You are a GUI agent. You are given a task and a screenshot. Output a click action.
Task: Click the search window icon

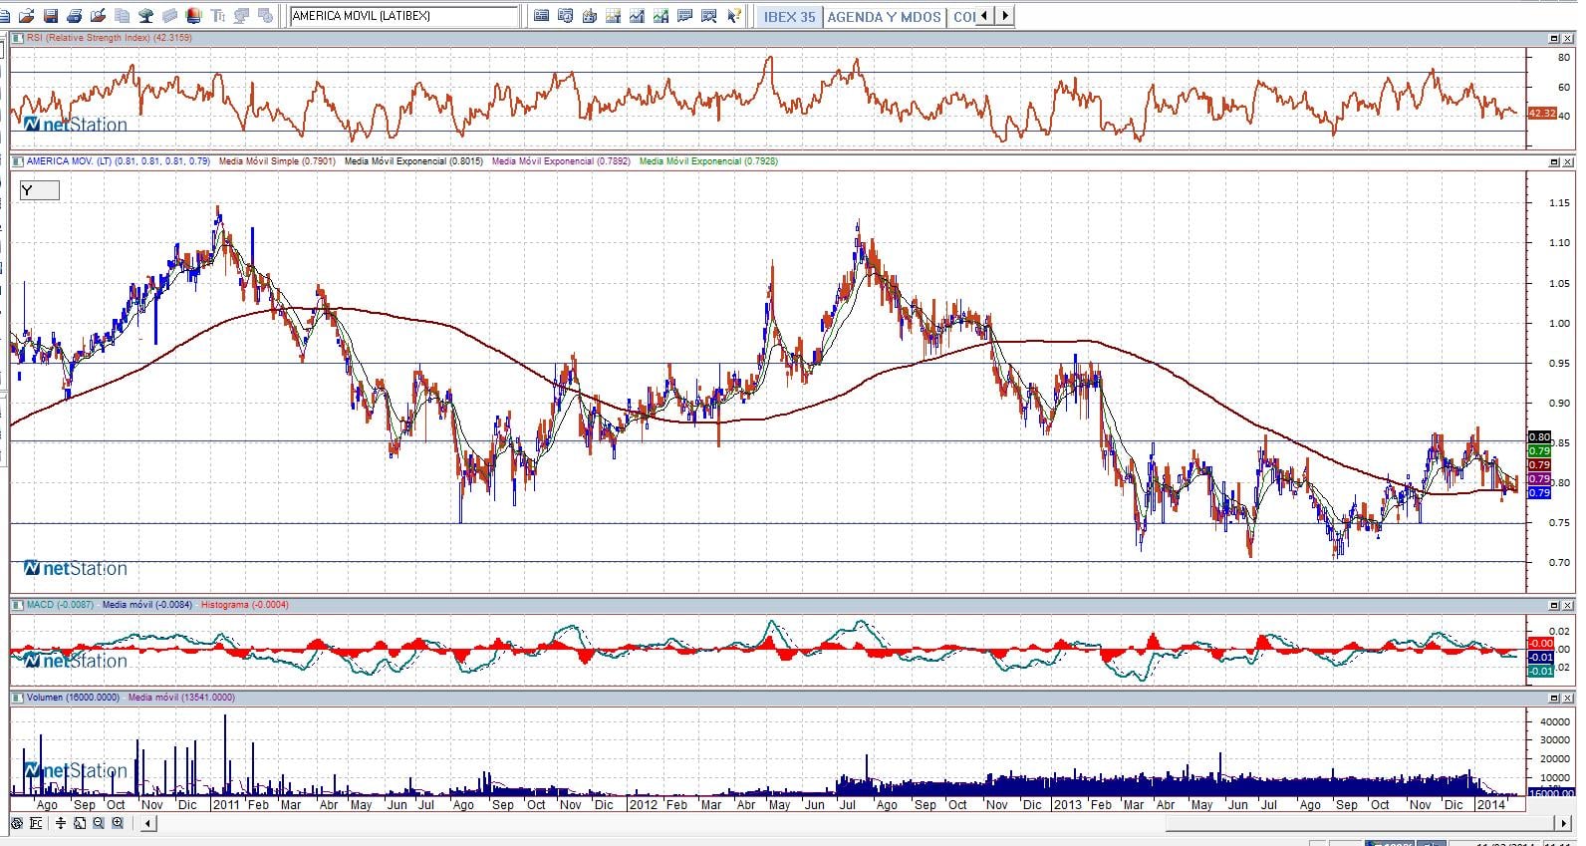(709, 16)
